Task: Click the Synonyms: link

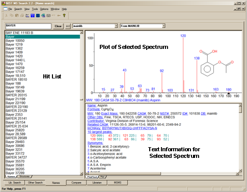Action: point(95,143)
